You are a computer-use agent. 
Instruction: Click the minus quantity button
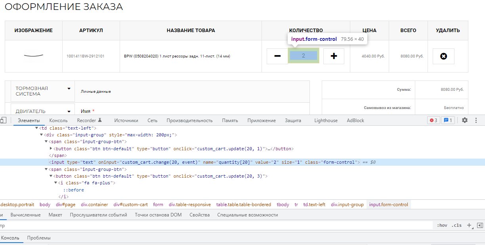(x=277, y=56)
